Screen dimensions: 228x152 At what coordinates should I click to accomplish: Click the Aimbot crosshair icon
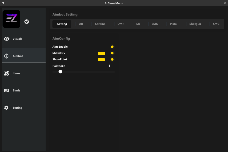(6, 56)
